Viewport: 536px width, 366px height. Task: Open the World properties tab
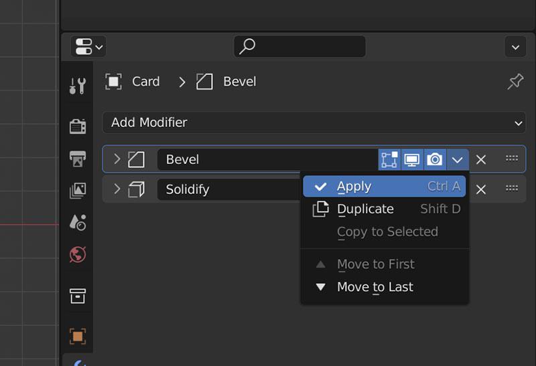(x=78, y=254)
